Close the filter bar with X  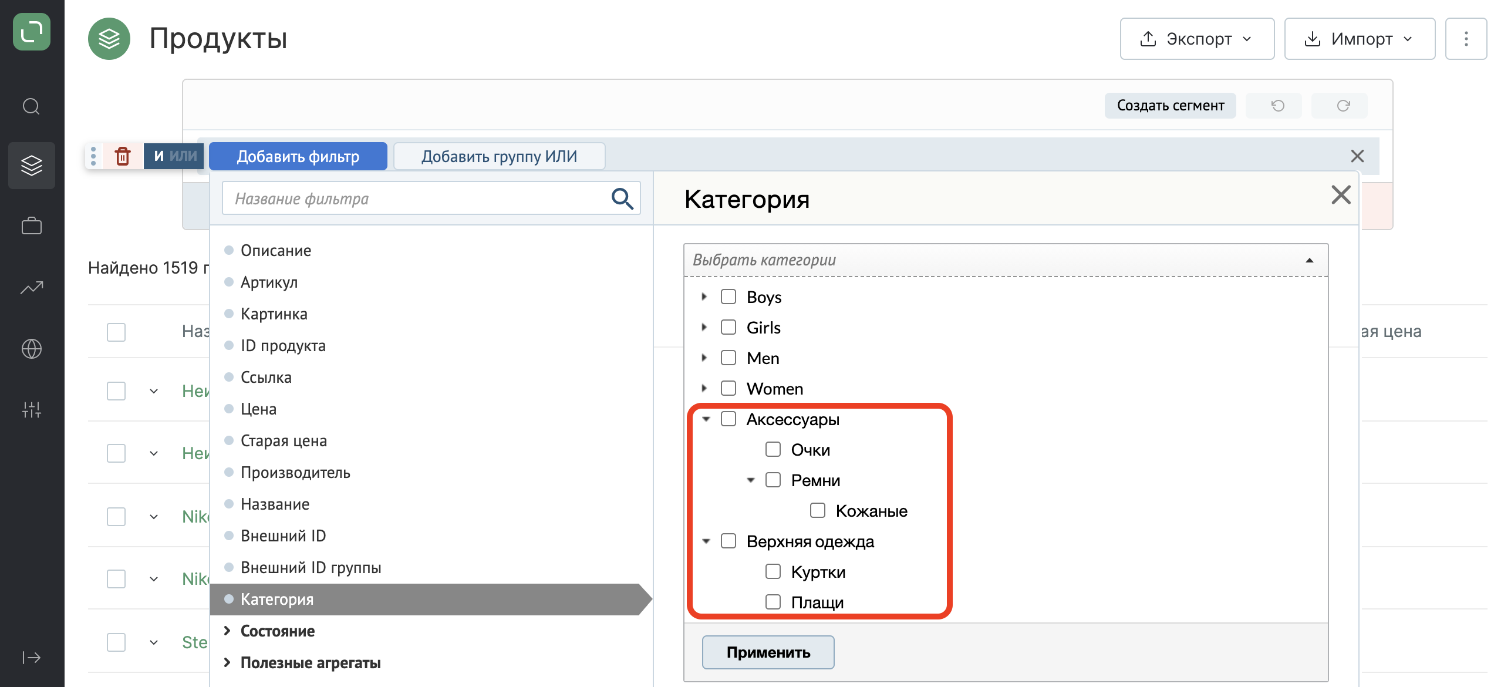tap(1357, 156)
